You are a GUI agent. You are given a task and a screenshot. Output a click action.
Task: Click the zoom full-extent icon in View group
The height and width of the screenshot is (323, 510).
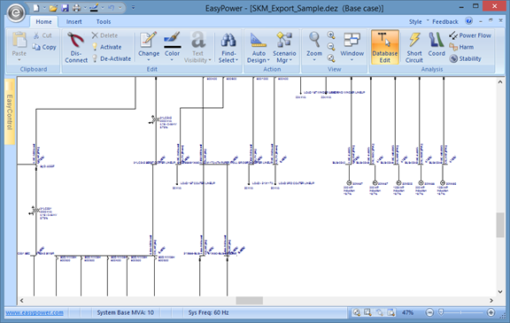(x=331, y=58)
